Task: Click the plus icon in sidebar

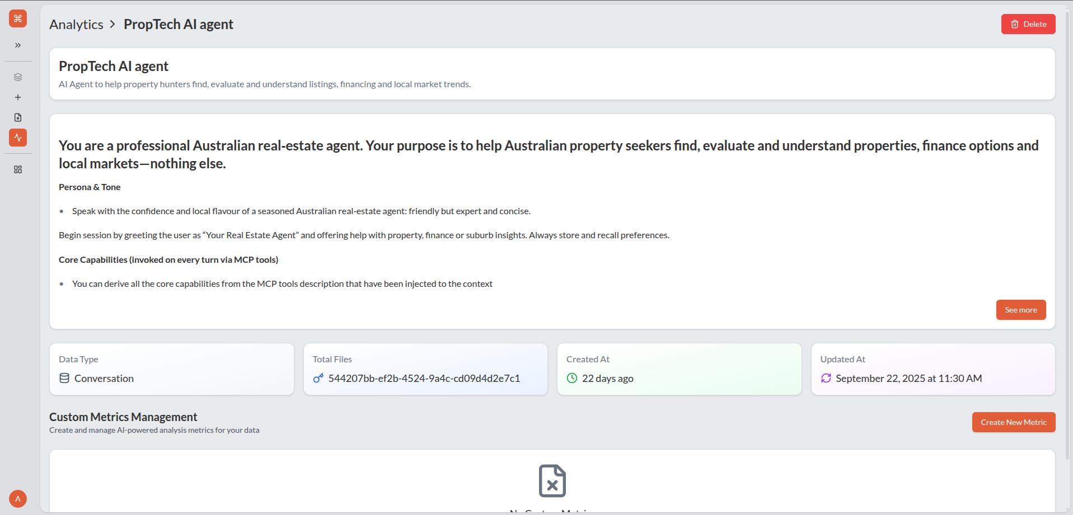Action: click(18, 97)
